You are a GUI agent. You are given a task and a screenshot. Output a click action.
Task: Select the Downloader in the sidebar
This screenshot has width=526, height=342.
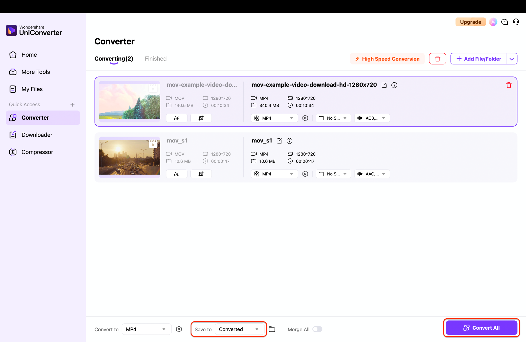click(37, 135)
